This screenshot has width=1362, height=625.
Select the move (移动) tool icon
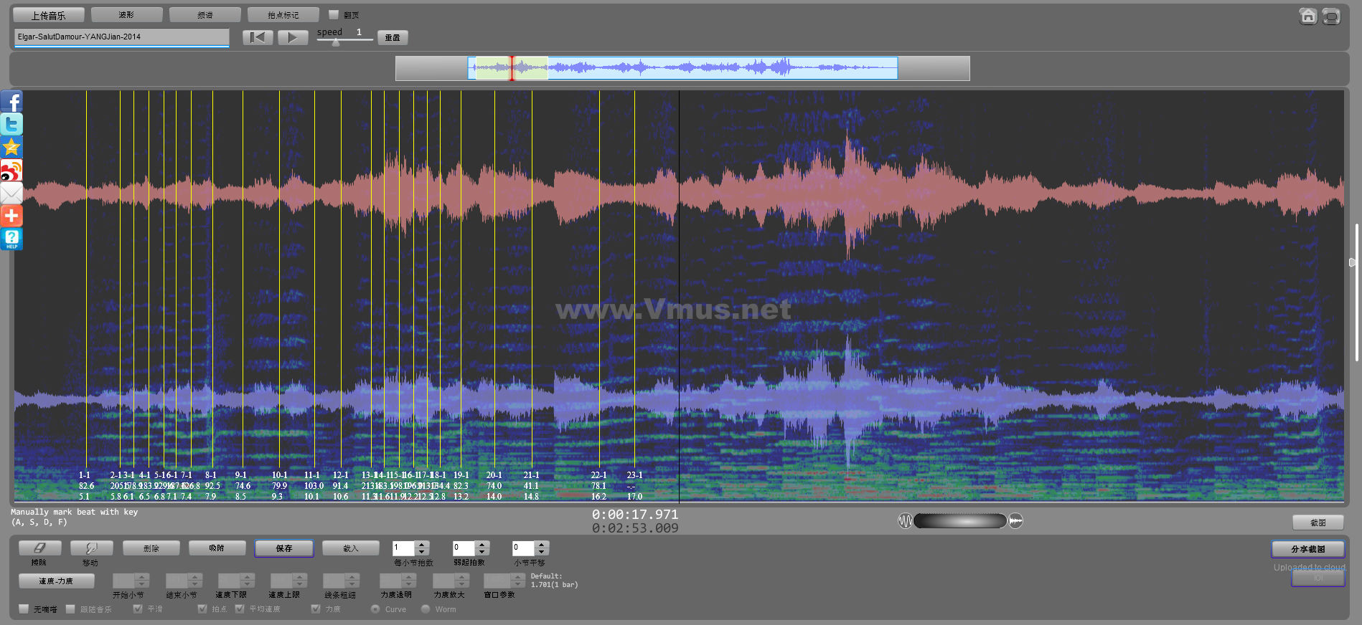click(91, 548)
